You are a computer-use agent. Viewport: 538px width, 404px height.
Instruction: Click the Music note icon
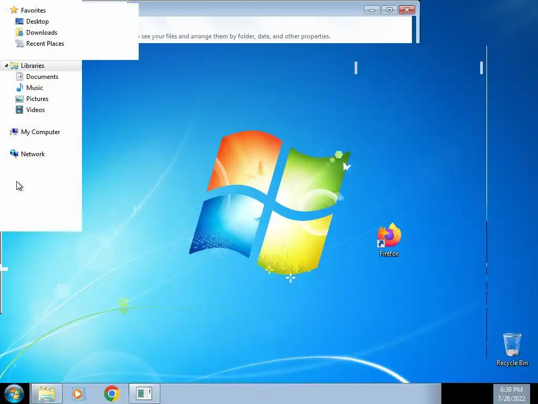19,88
